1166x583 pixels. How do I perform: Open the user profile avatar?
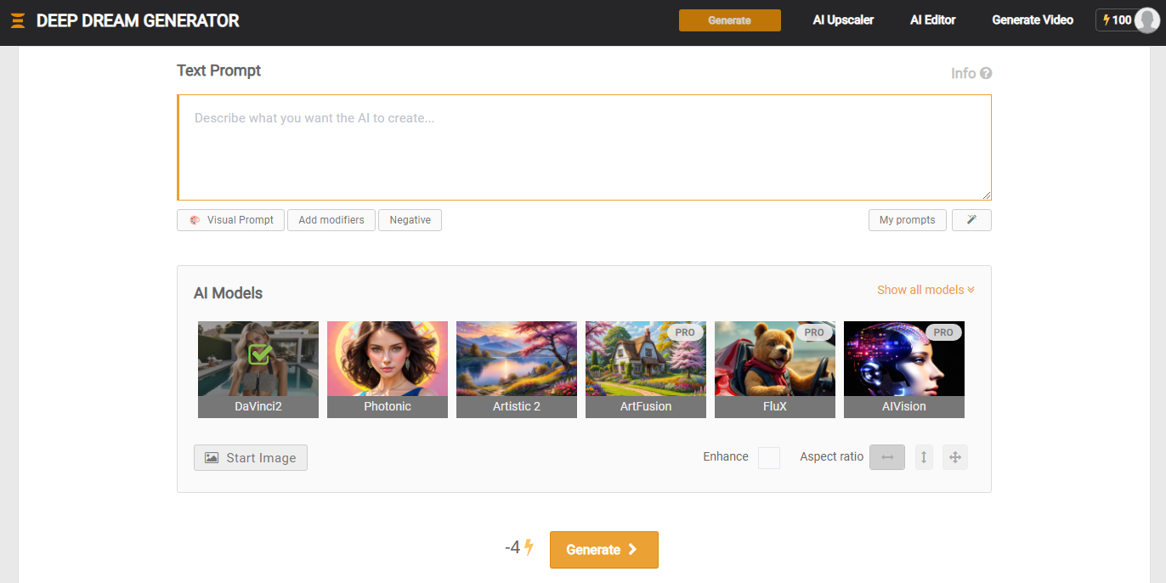click(1146, 20)
